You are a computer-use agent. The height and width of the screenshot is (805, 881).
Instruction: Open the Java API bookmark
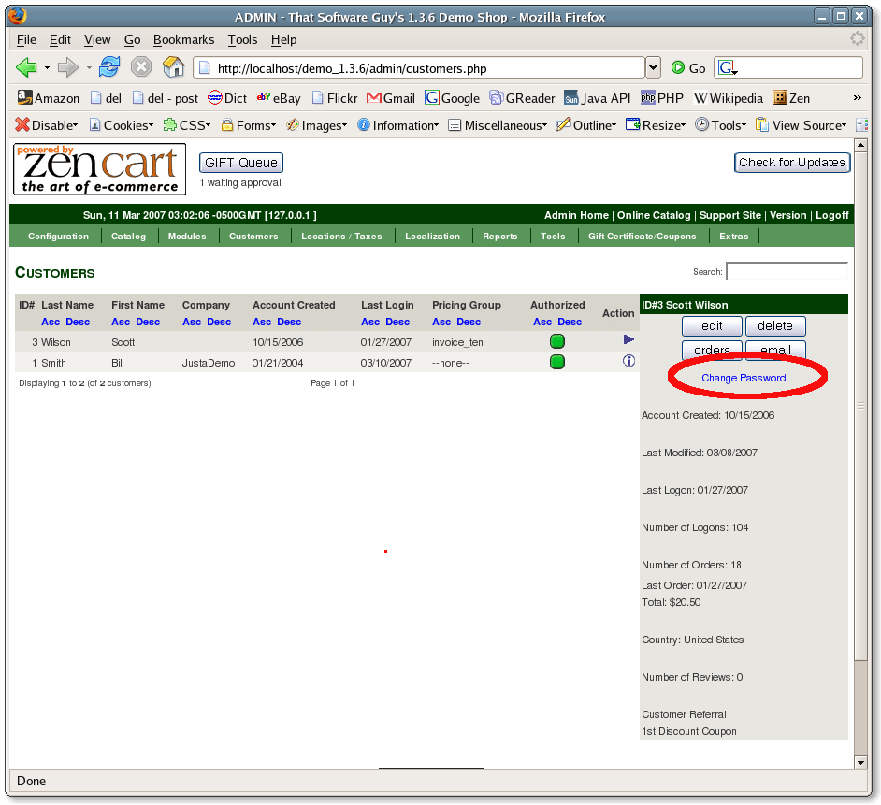tap(598, 98)
